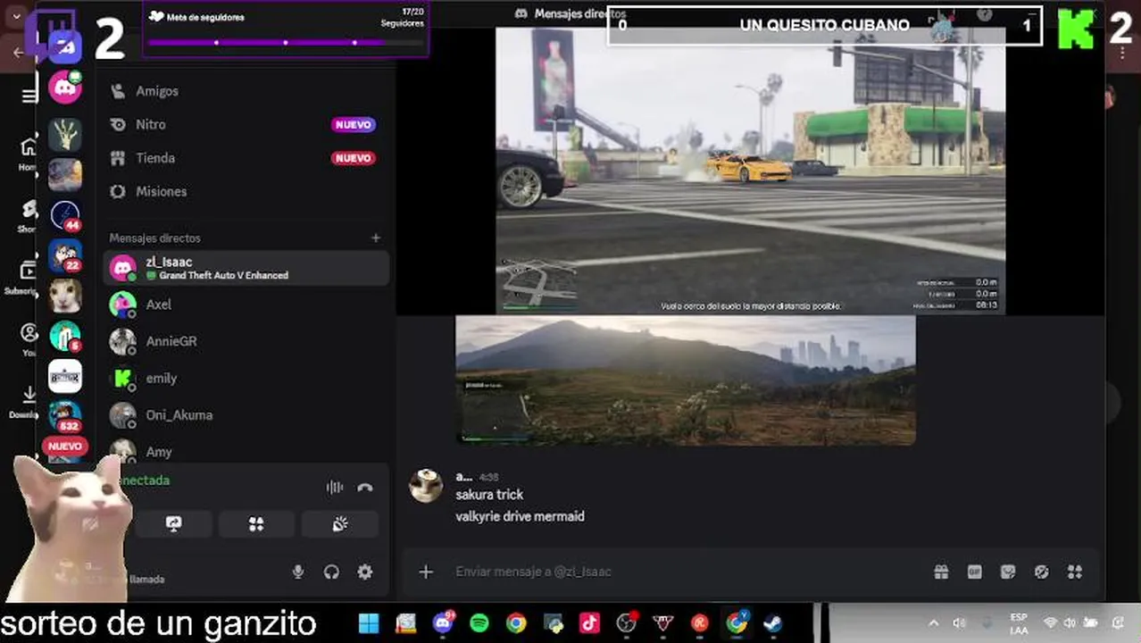Image resolution: width=1141 pixels, height=643 pixels.
Task: Open Spotify from the taskbar
Action: (479, 622)
